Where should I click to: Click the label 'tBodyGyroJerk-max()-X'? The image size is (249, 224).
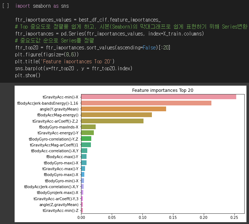pos(58,193)
